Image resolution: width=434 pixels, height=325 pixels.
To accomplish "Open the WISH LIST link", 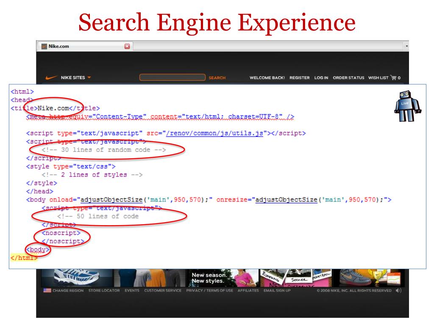I will coord(378,78).
